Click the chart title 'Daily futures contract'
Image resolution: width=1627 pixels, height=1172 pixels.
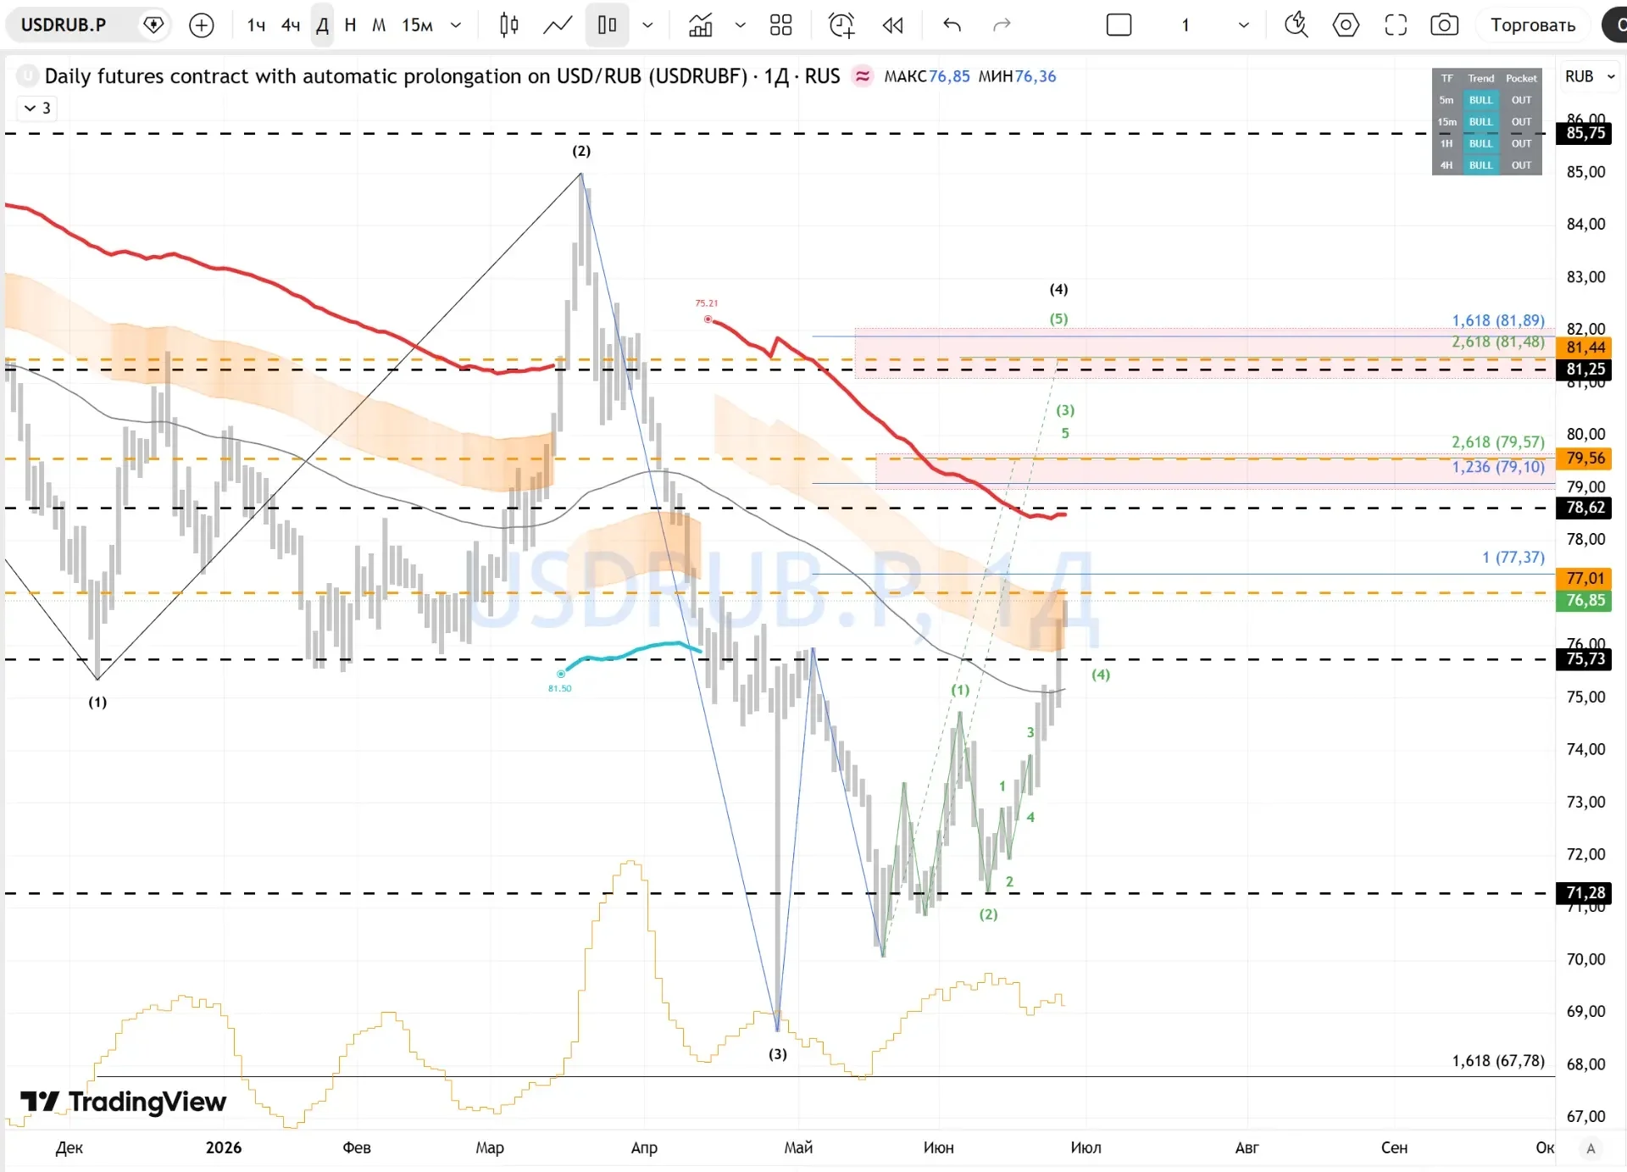pyautogui.click(x=443, y=76)
